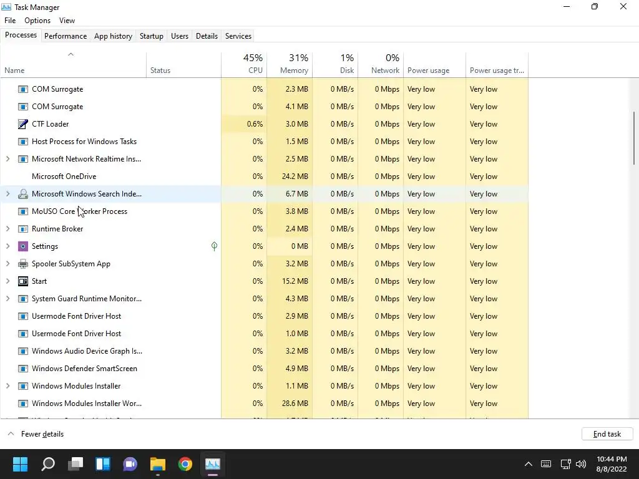Open taskbar Search magnifier

48,463
